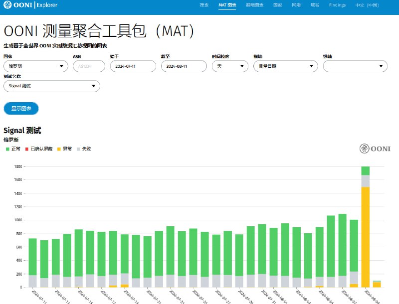The height and width of the screenshot is (304, 399).
Task: Open the 中文 (中国) language selector
Action: tap(367, 5)
